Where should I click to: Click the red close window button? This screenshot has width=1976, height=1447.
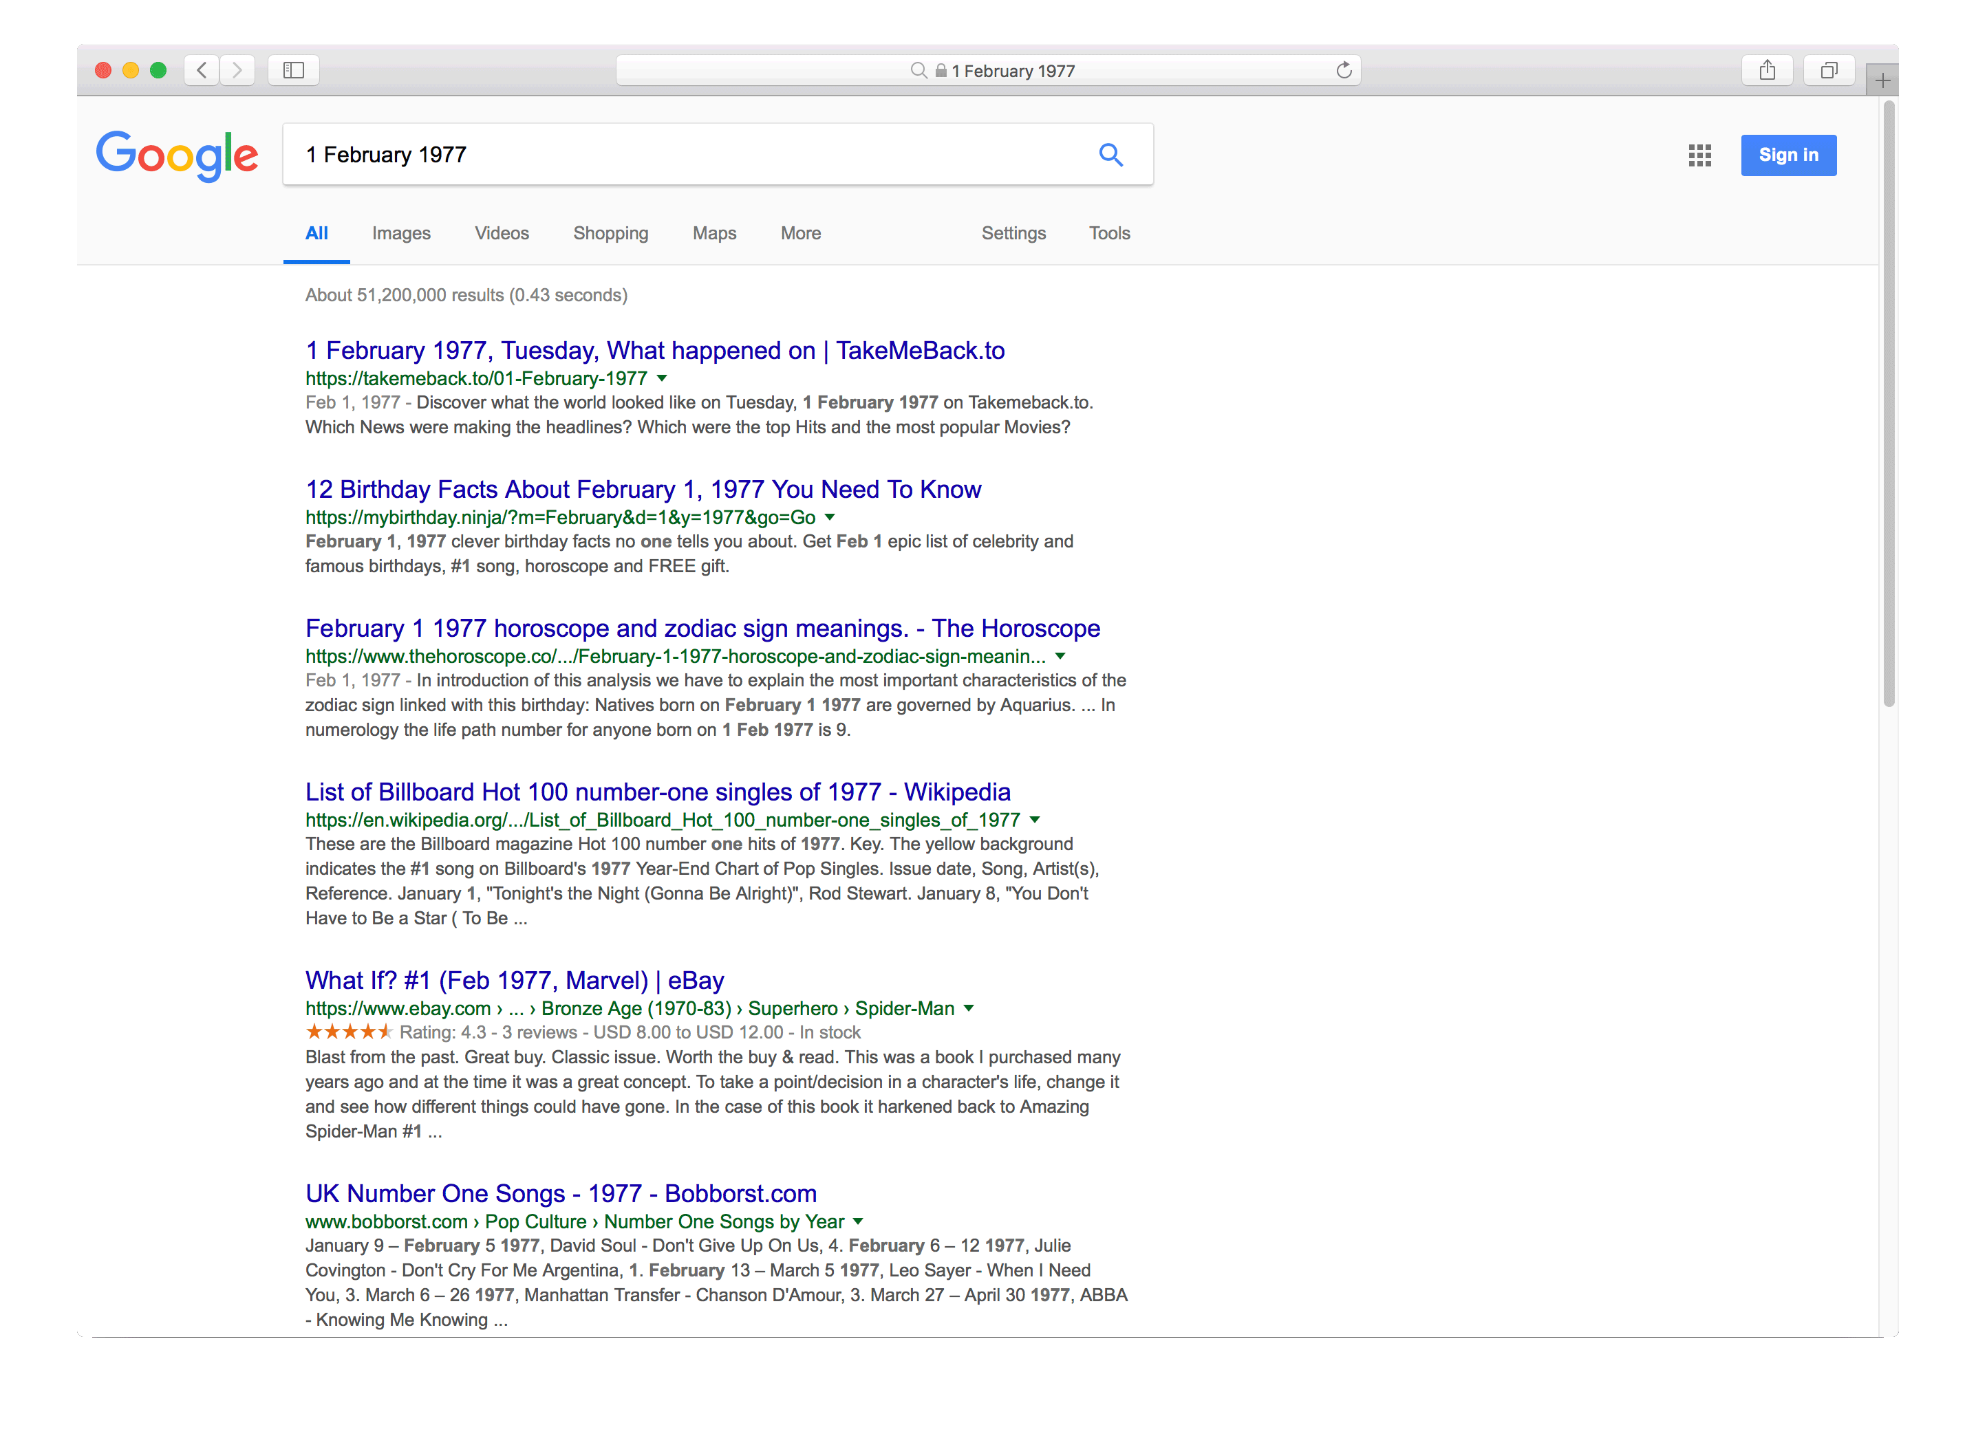pos(103,70)
